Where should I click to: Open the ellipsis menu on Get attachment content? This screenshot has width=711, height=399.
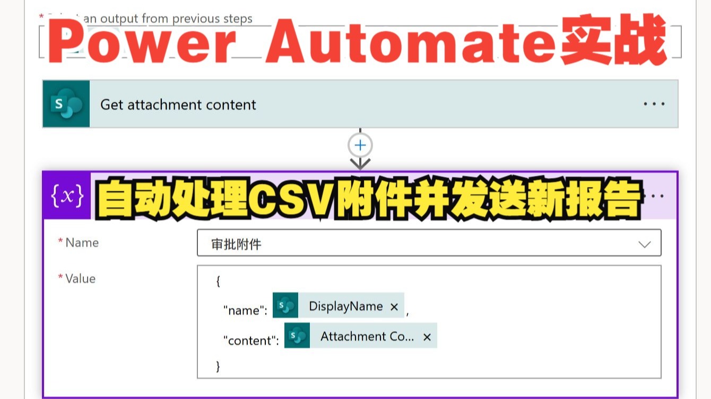tap(653, 104)
